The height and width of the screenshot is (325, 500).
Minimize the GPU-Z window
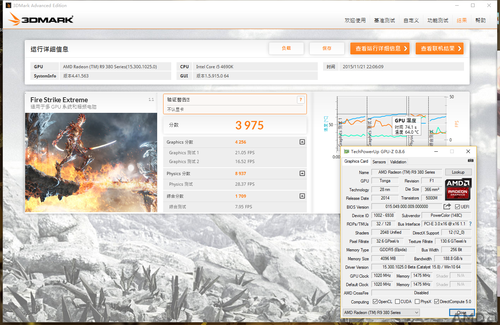pos(436,151)
